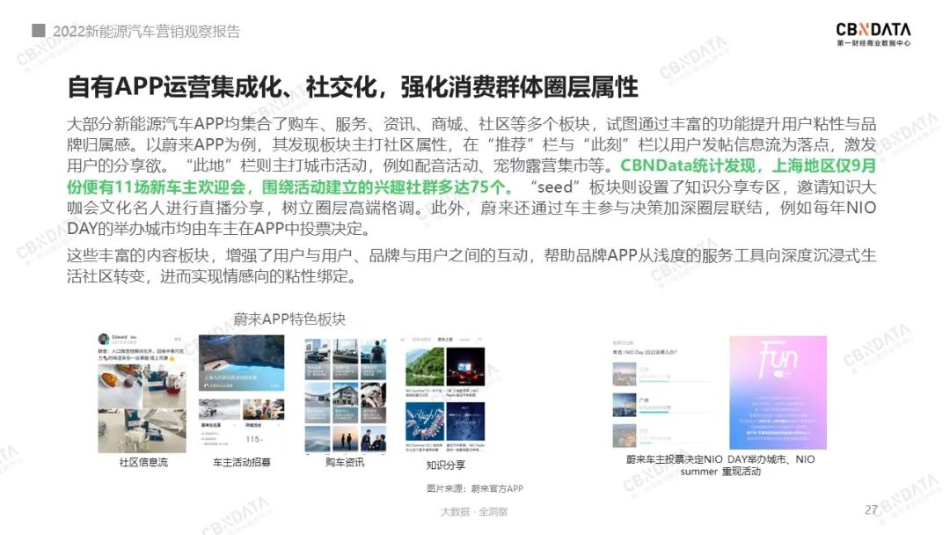
Task: Open the 车主活动招募 screenshot thumbnail
Action: pos(242,392)
